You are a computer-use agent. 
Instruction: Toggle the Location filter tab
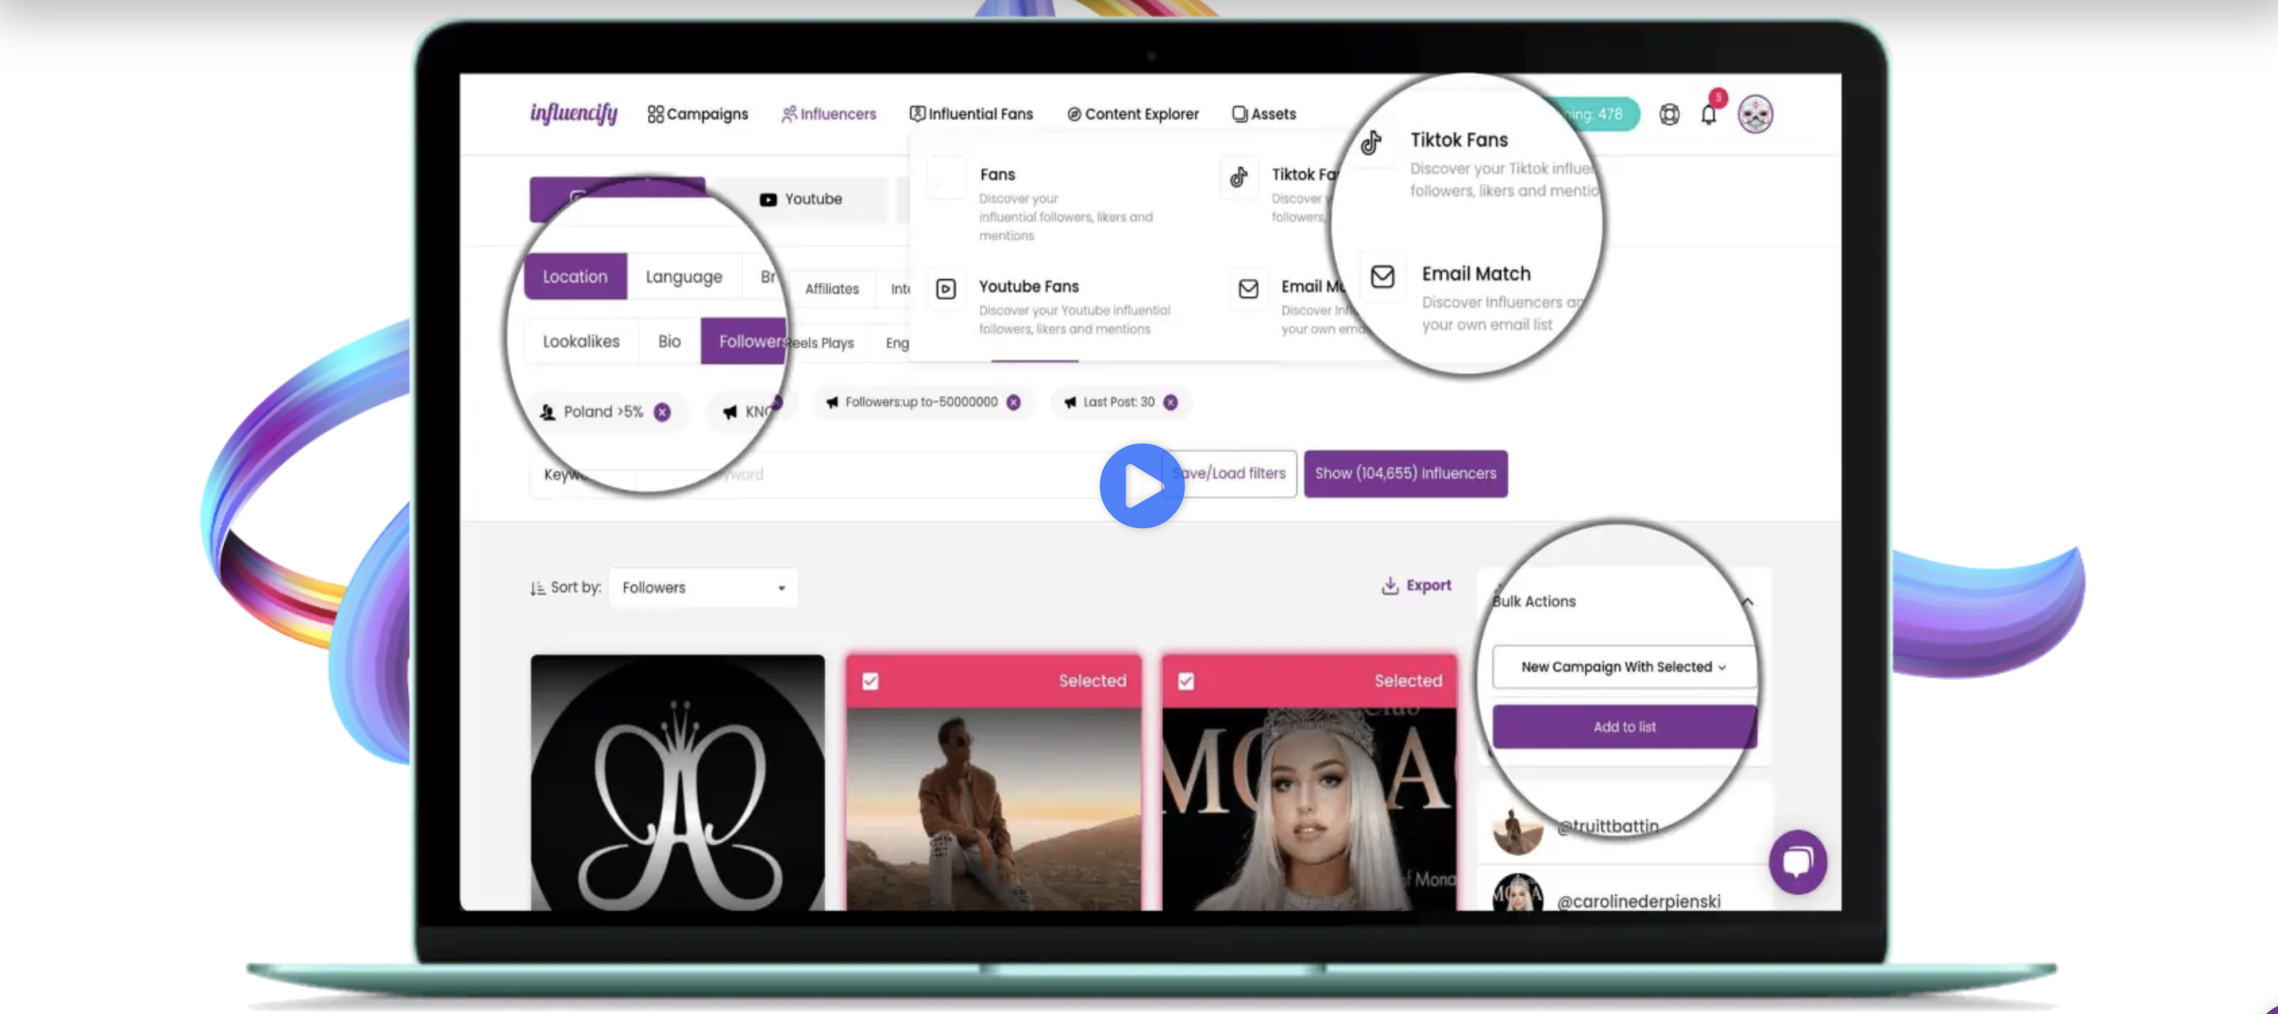pyautogui.click(x=575, y=276)
